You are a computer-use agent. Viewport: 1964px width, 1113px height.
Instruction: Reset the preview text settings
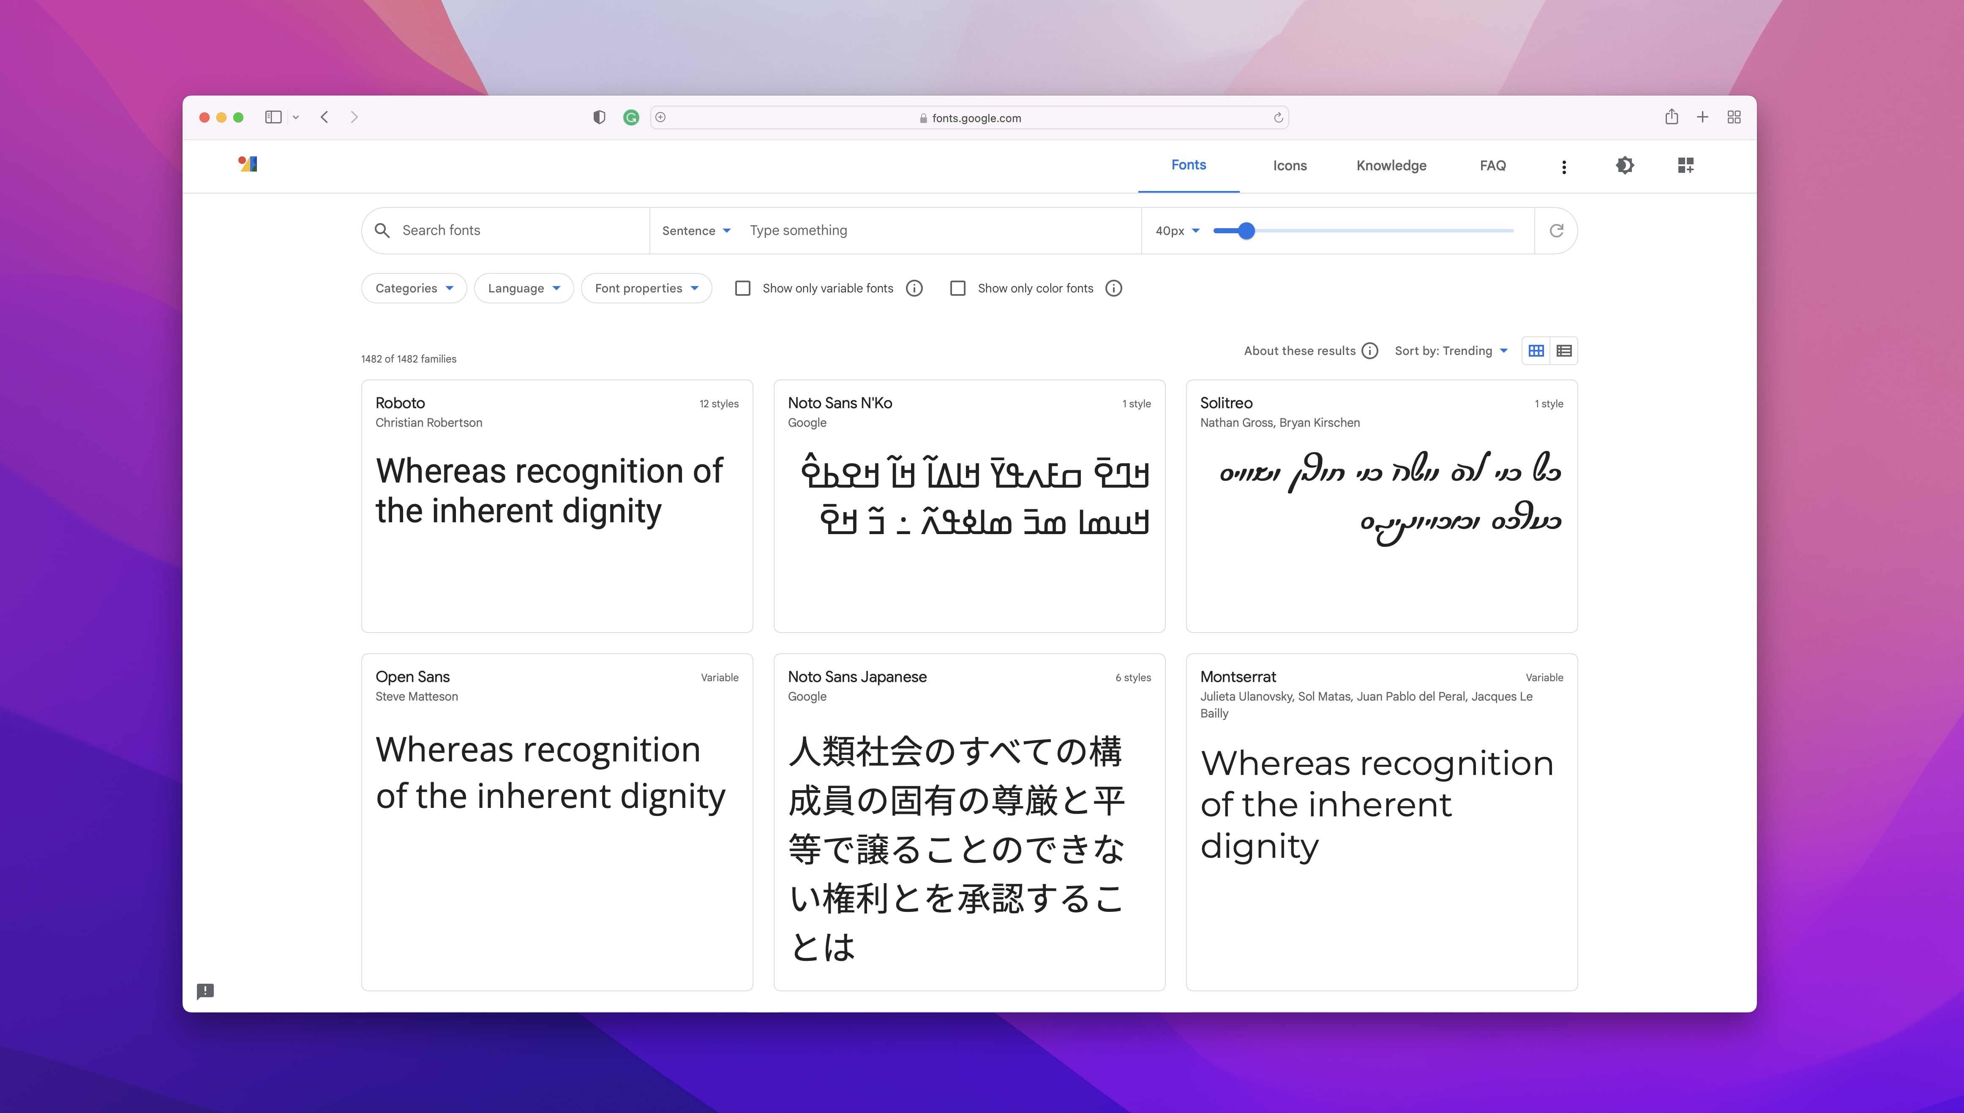pos(1556,230)
